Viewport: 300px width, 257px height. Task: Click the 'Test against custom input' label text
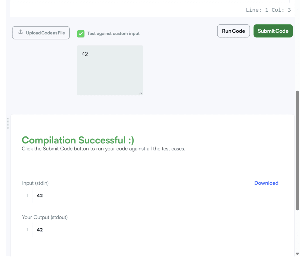(x=113, y=34)
